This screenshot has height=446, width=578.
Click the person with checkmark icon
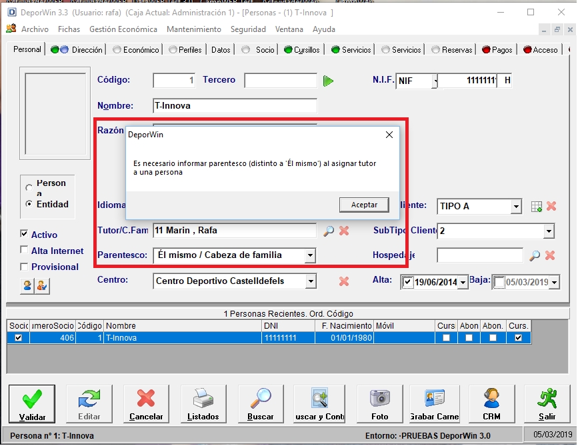coord(42,286)
